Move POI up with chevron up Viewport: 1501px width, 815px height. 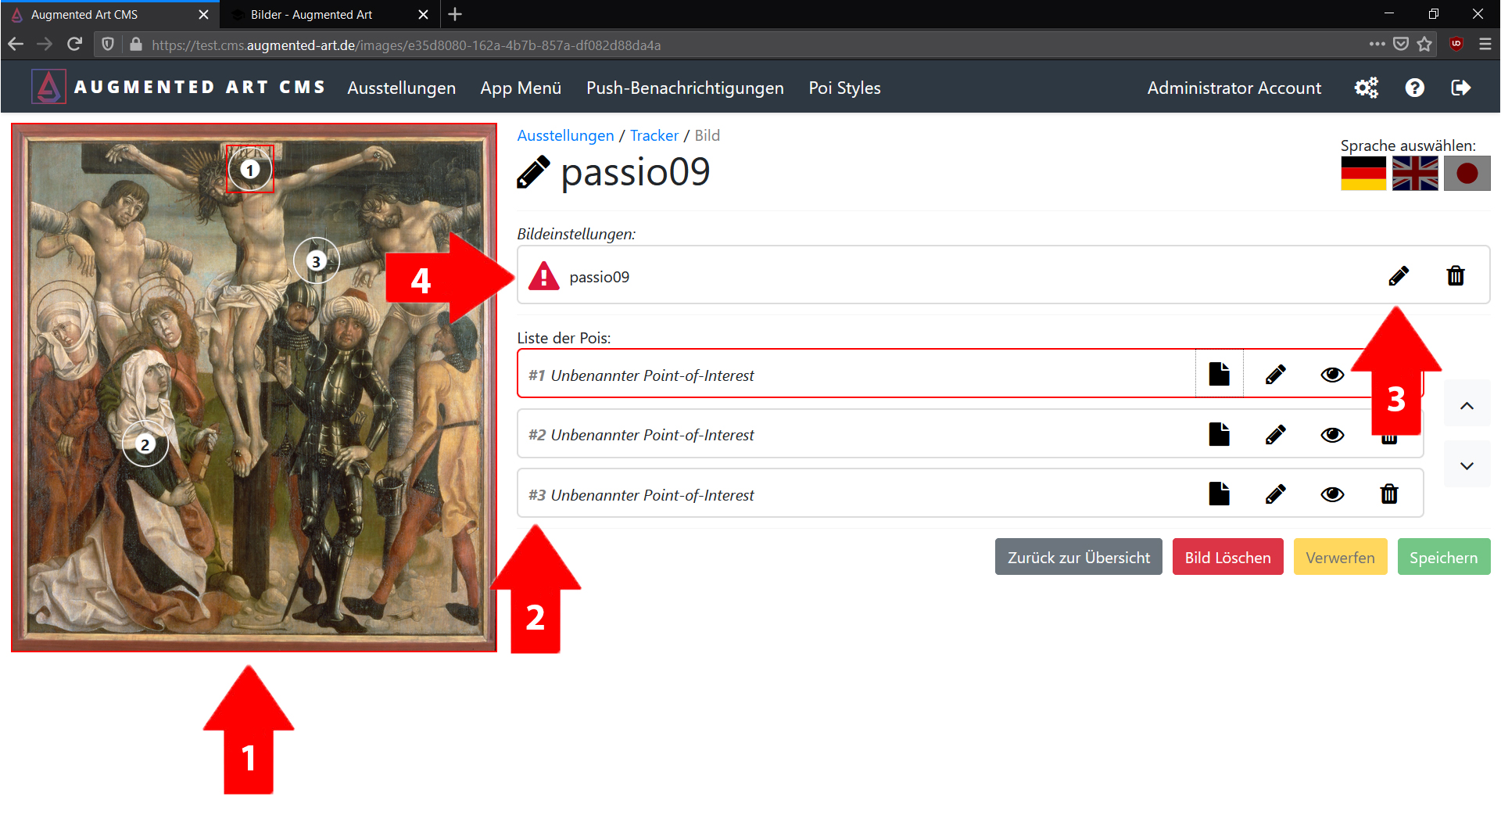click(1467, 405)
